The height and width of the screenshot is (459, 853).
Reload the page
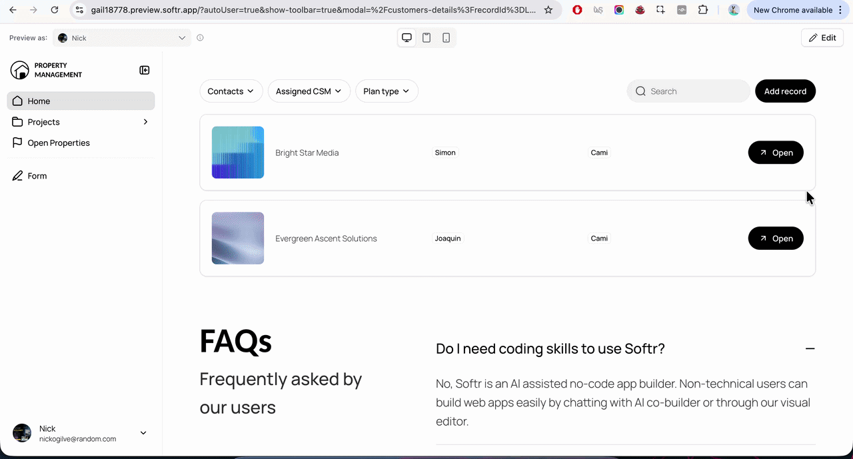pos(55,10)
